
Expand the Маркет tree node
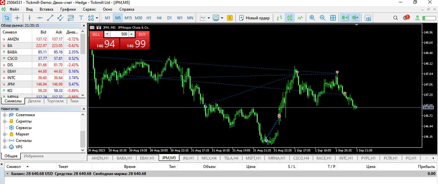[x=5, y=134]
